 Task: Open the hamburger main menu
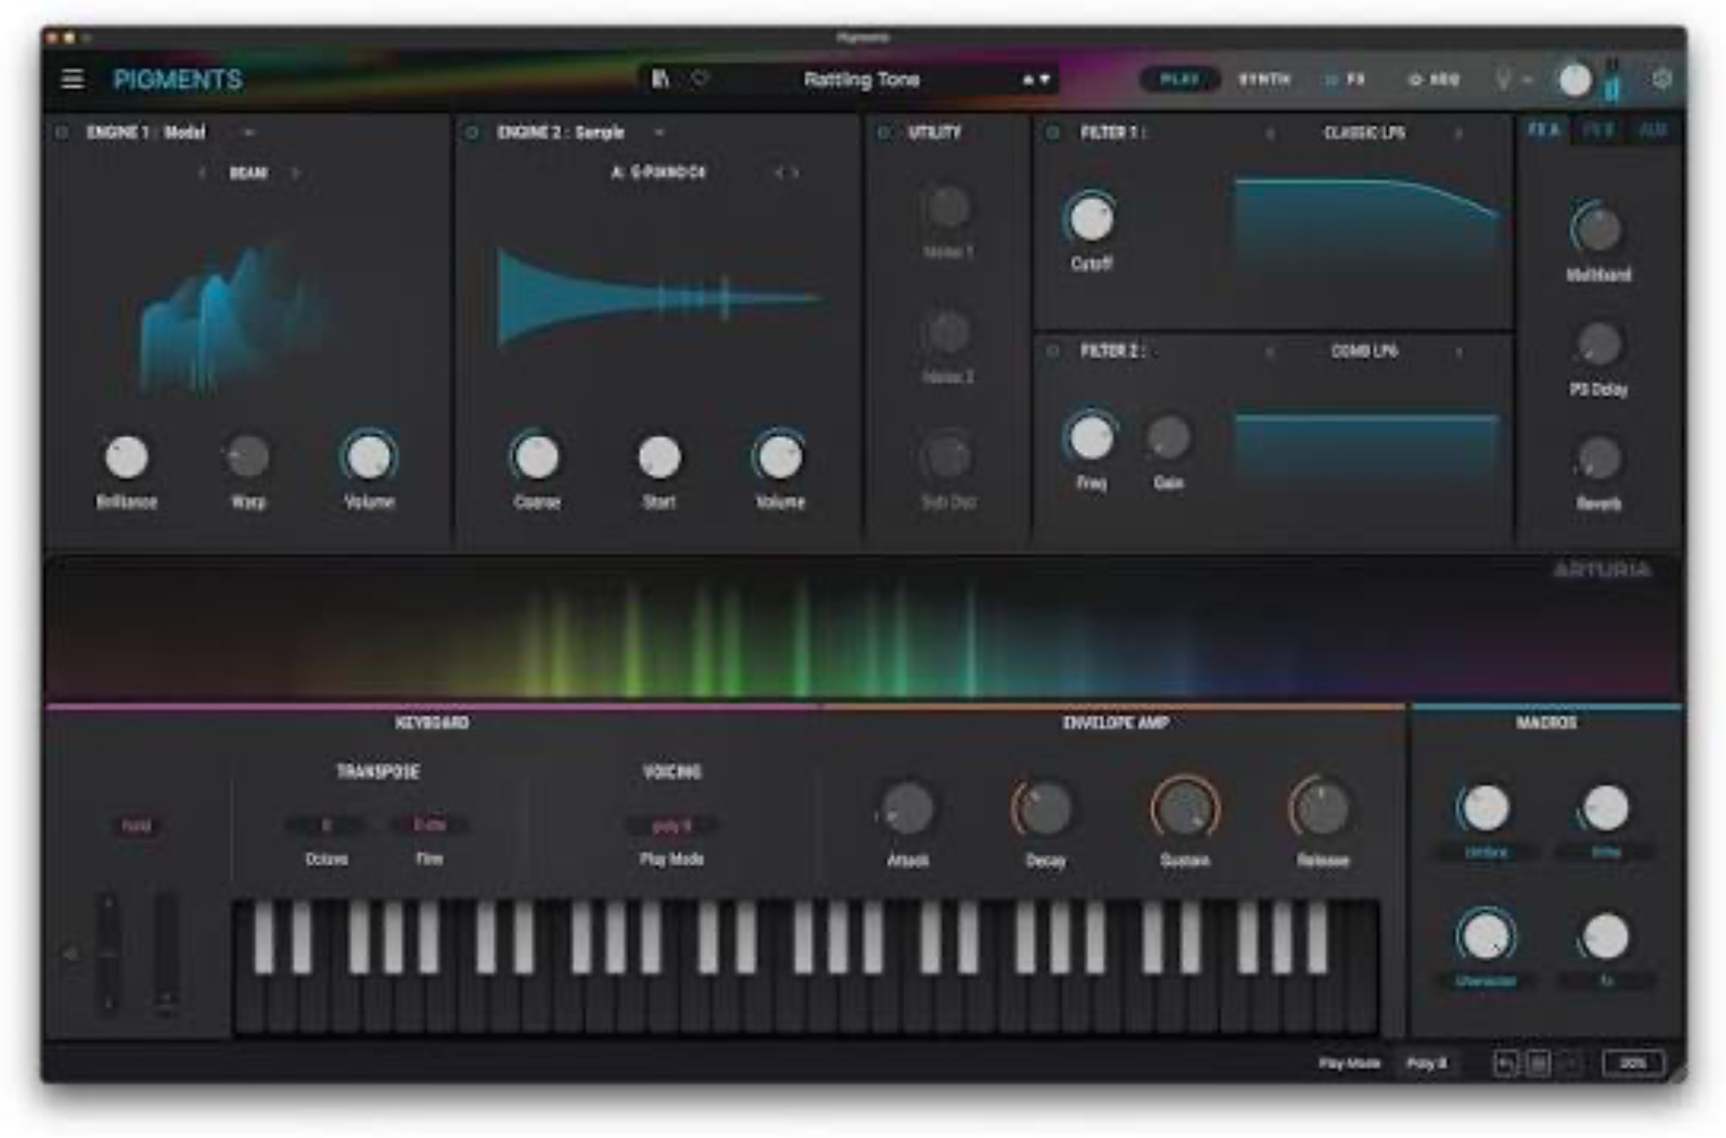(x=72, y=79)
